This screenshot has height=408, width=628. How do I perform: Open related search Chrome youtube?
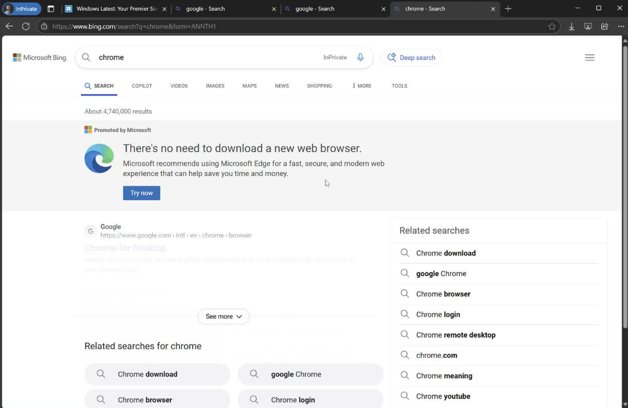click(443, 396)
